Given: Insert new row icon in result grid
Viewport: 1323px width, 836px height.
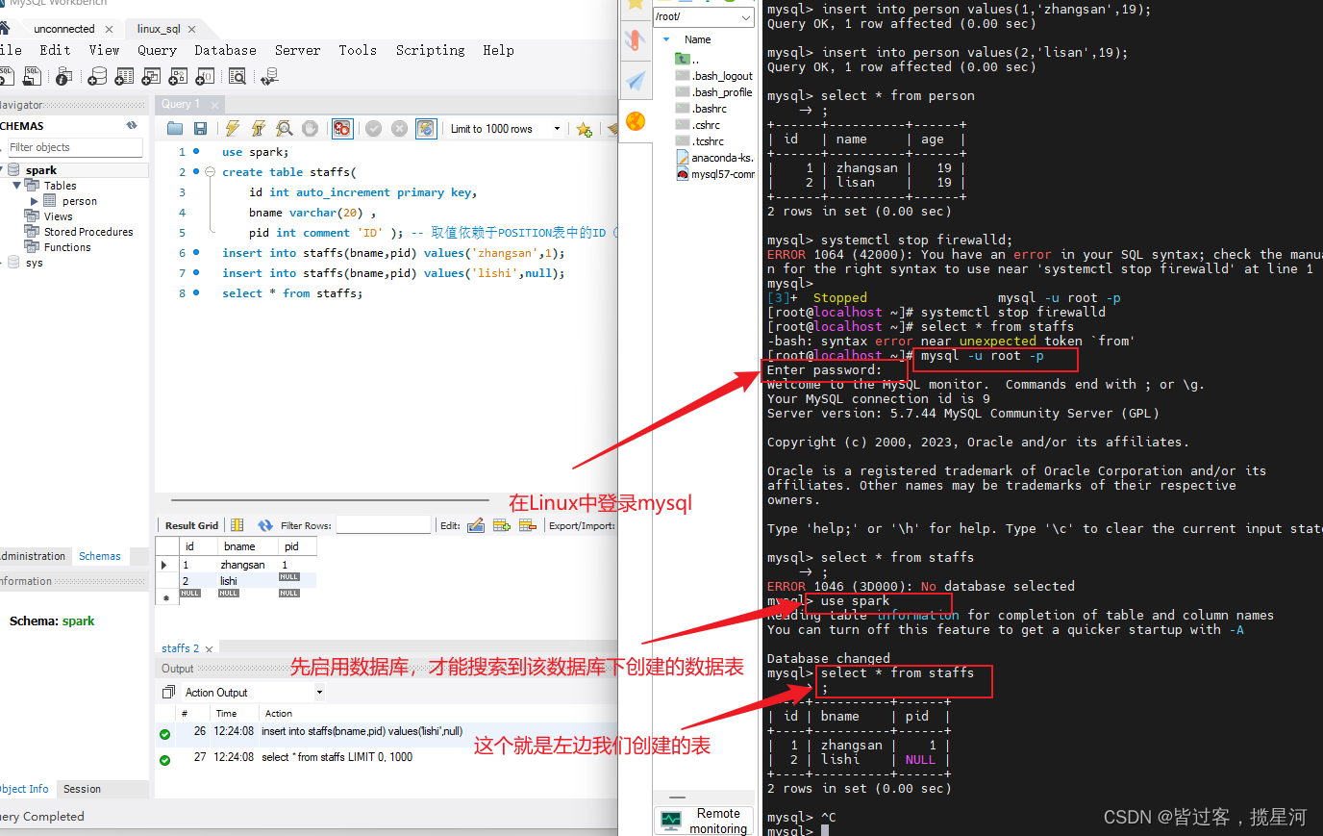Looking at the screenshot, I should point(501,525).
